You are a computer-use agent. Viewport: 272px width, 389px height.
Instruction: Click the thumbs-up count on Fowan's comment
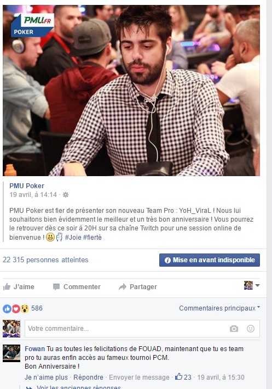(183, 377)
